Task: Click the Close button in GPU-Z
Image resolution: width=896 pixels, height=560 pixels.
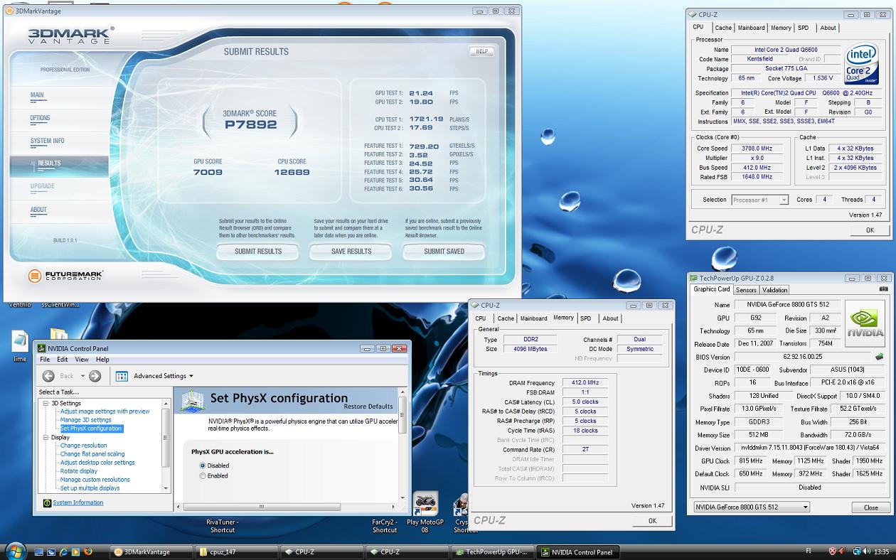Action: [870, 507]
